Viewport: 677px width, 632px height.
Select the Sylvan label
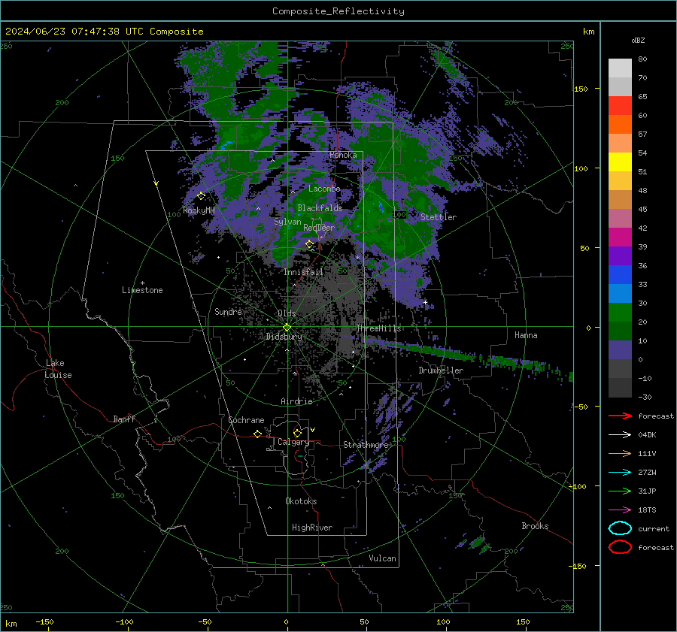[287, 222]
